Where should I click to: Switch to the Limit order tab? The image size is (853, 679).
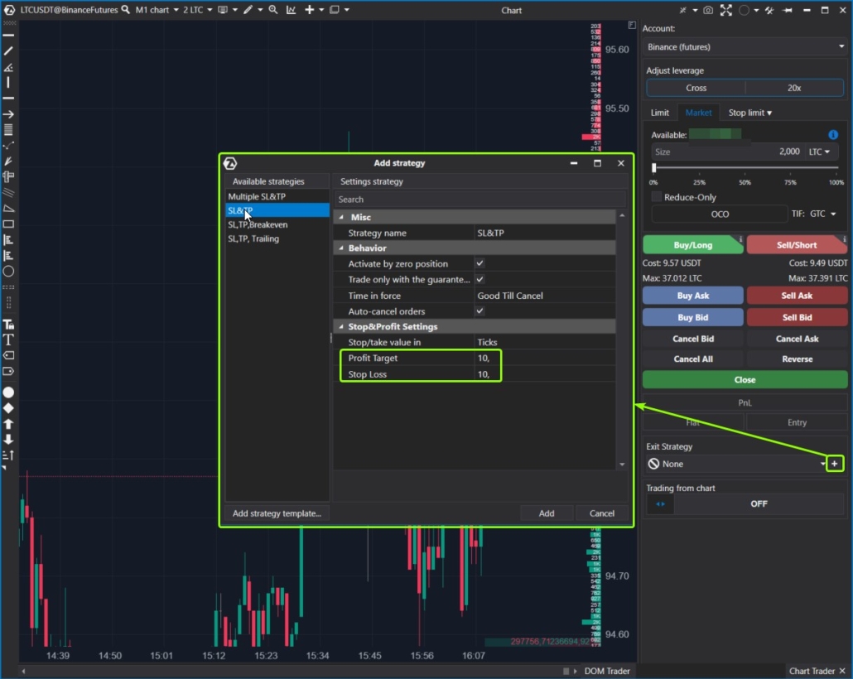pyautogui.click(x=660, y=112)
